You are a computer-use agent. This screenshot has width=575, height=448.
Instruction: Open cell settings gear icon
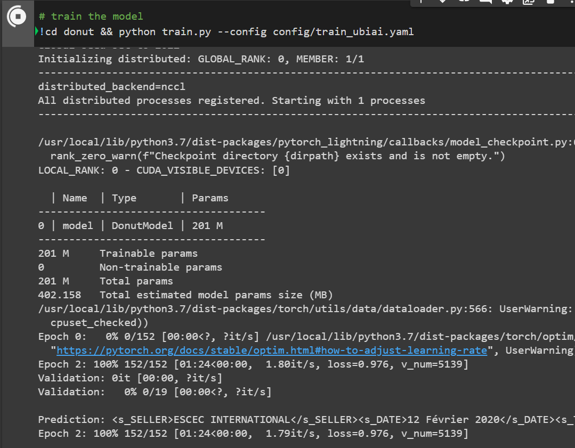coord(507,2)
